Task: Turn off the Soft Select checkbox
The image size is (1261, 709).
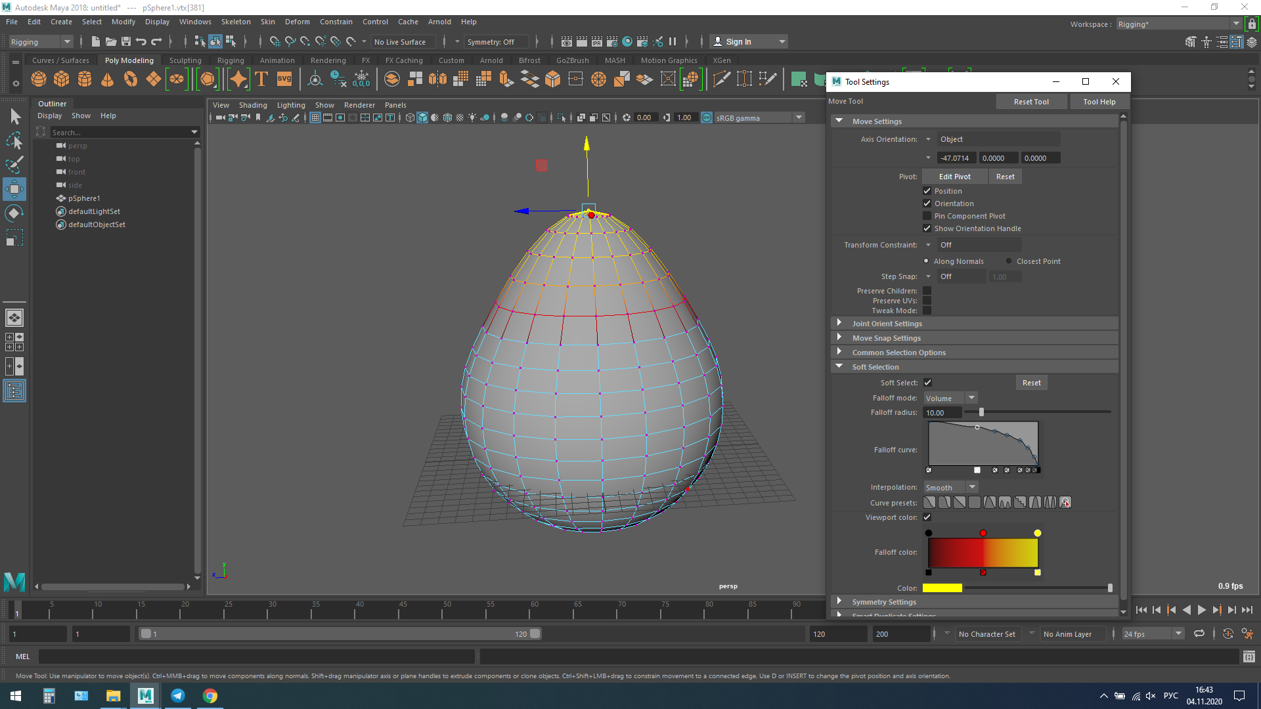Action: coord(927,383)
